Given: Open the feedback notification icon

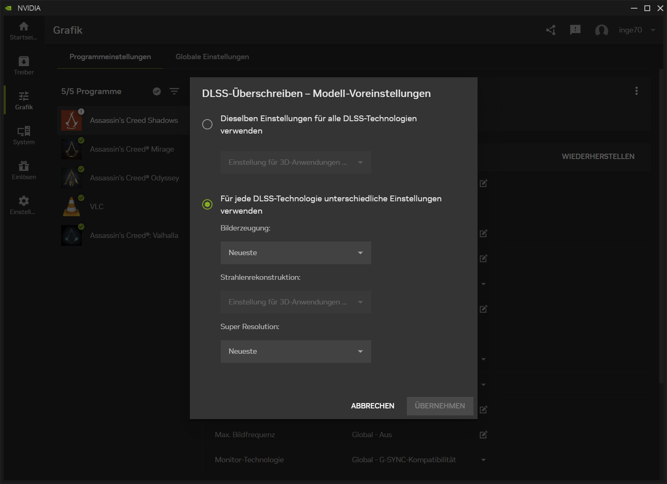Looking at the screenshot, I should pyautogui.click(x=575, y=30).
